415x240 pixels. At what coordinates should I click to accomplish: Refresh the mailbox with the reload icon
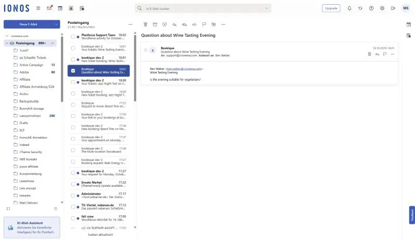(360, 8)
